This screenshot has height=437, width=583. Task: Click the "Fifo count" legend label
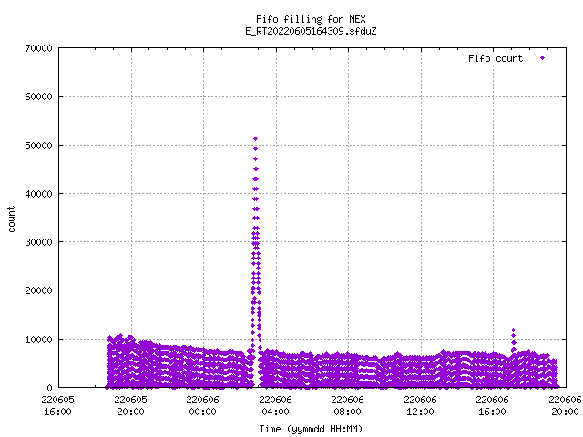click(x=496, y=58)
